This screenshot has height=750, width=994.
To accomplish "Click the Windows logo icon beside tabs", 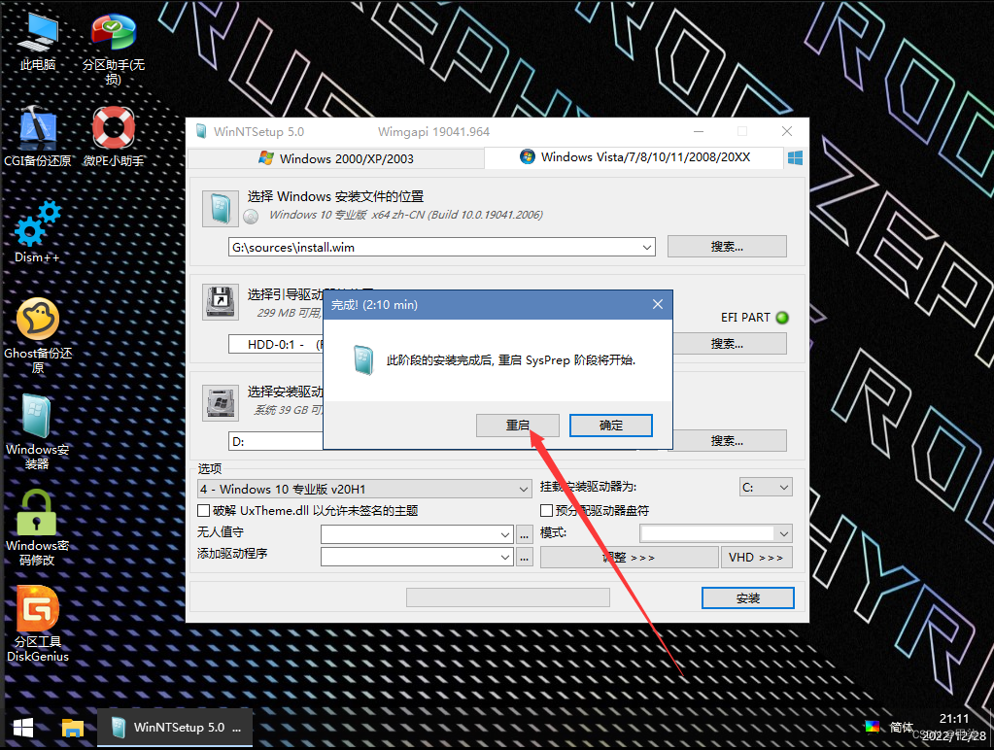I will coord(795,157).
